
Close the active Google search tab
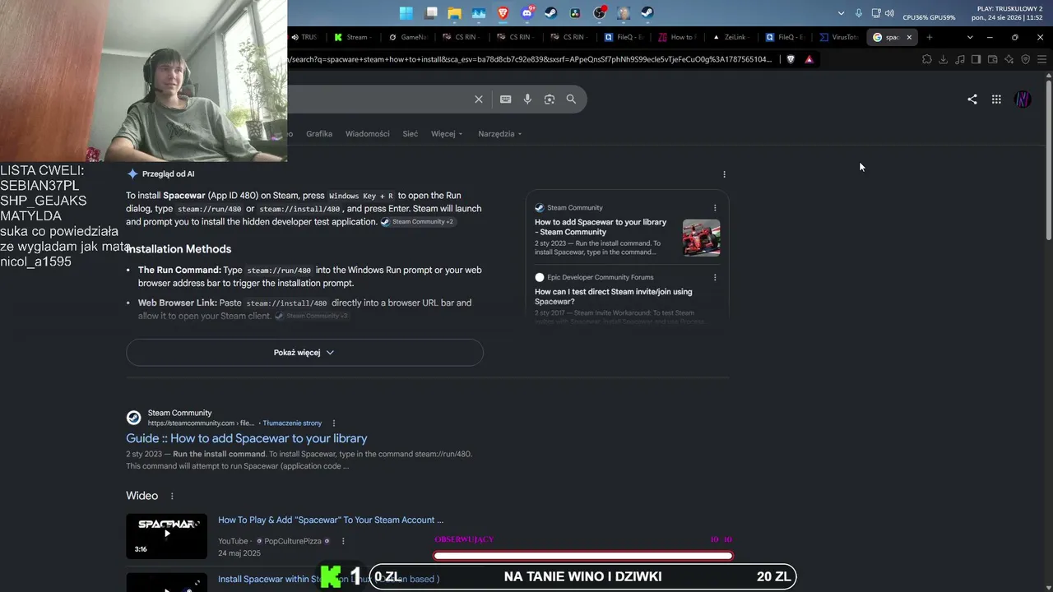(909, 37)
